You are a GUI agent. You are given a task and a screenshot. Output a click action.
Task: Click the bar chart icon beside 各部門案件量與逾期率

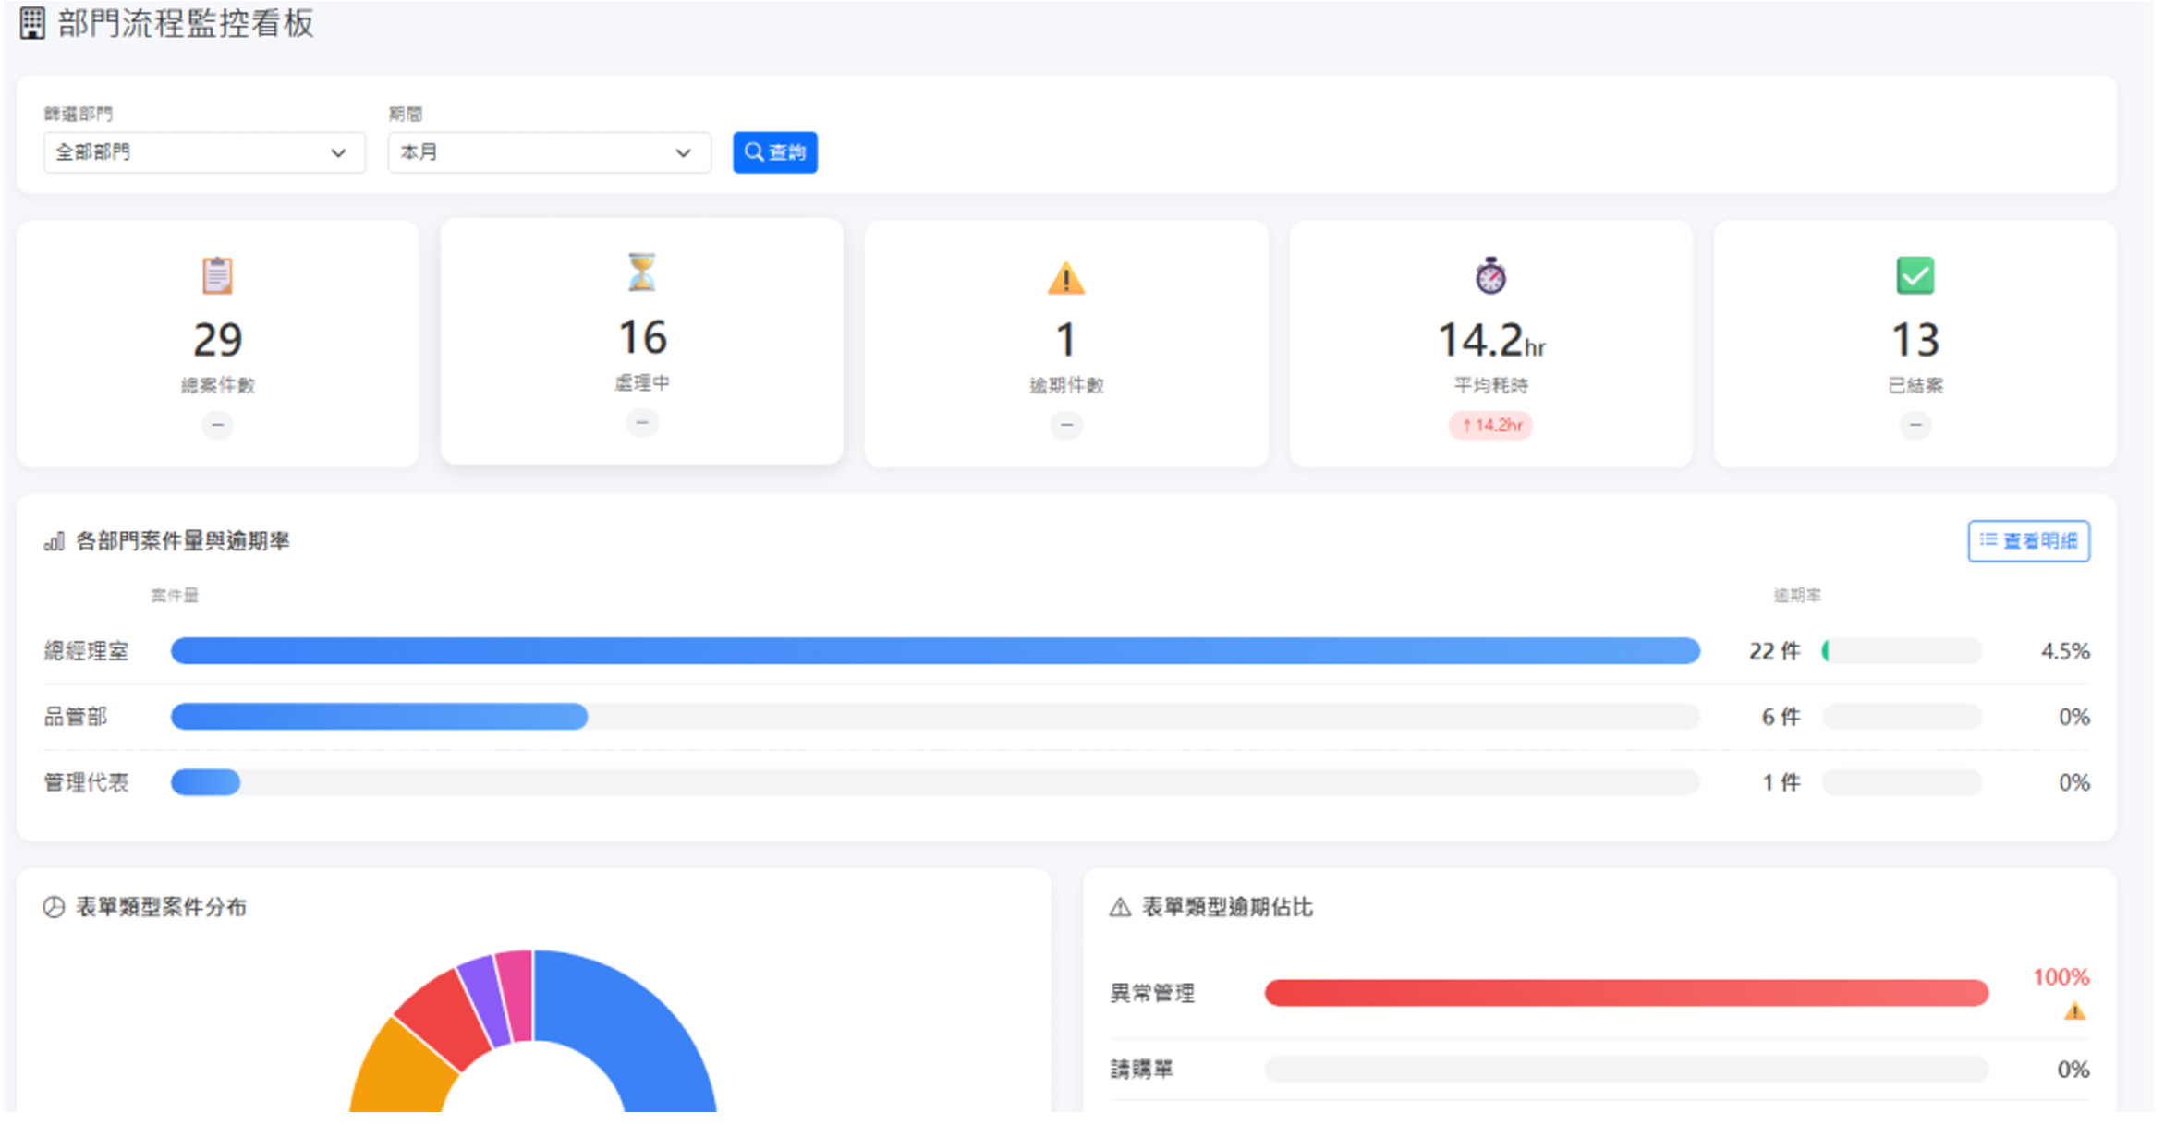pyautogui.click(x=54, y=541)
